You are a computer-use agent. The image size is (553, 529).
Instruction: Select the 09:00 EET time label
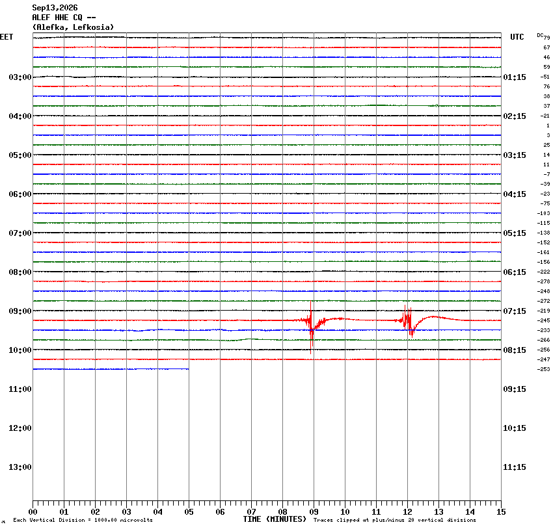click(20, 311)
